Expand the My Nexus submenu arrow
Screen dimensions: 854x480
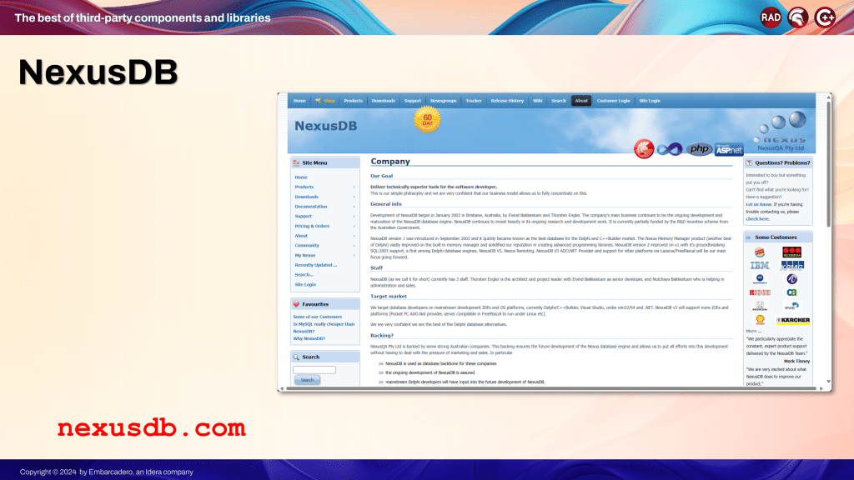click(354, 256)
